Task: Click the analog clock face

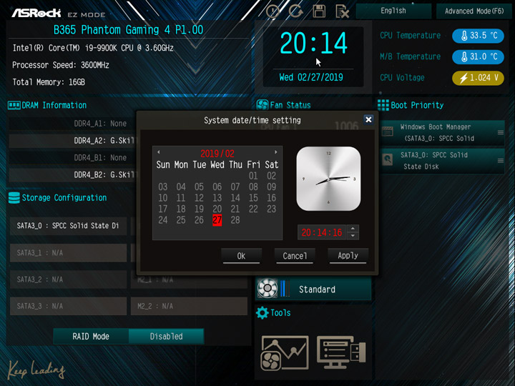Action: [328, 179]
